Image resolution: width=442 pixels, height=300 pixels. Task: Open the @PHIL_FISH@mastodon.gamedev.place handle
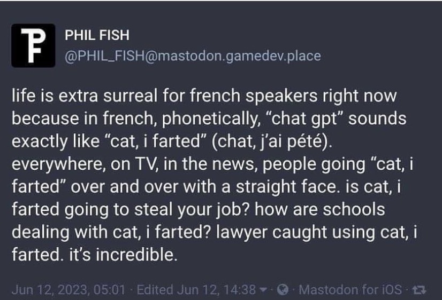click(193, 56)
